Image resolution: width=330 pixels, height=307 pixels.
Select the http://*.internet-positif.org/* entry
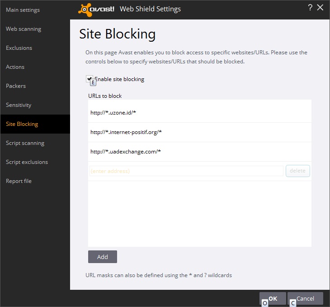[x=199, y=132]
